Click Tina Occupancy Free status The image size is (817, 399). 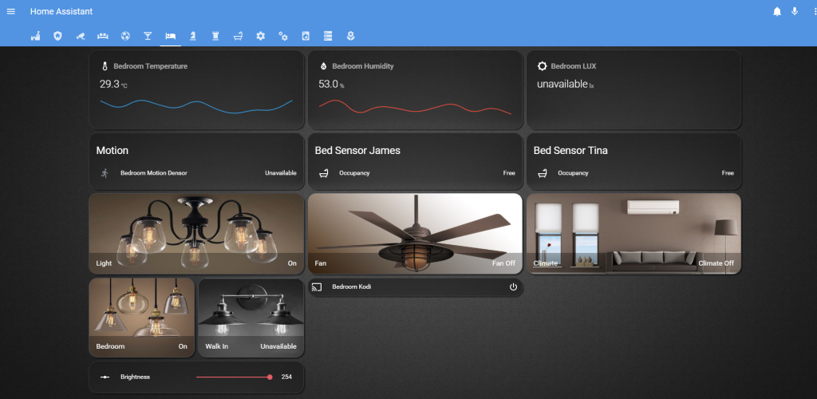pos(728,173)
